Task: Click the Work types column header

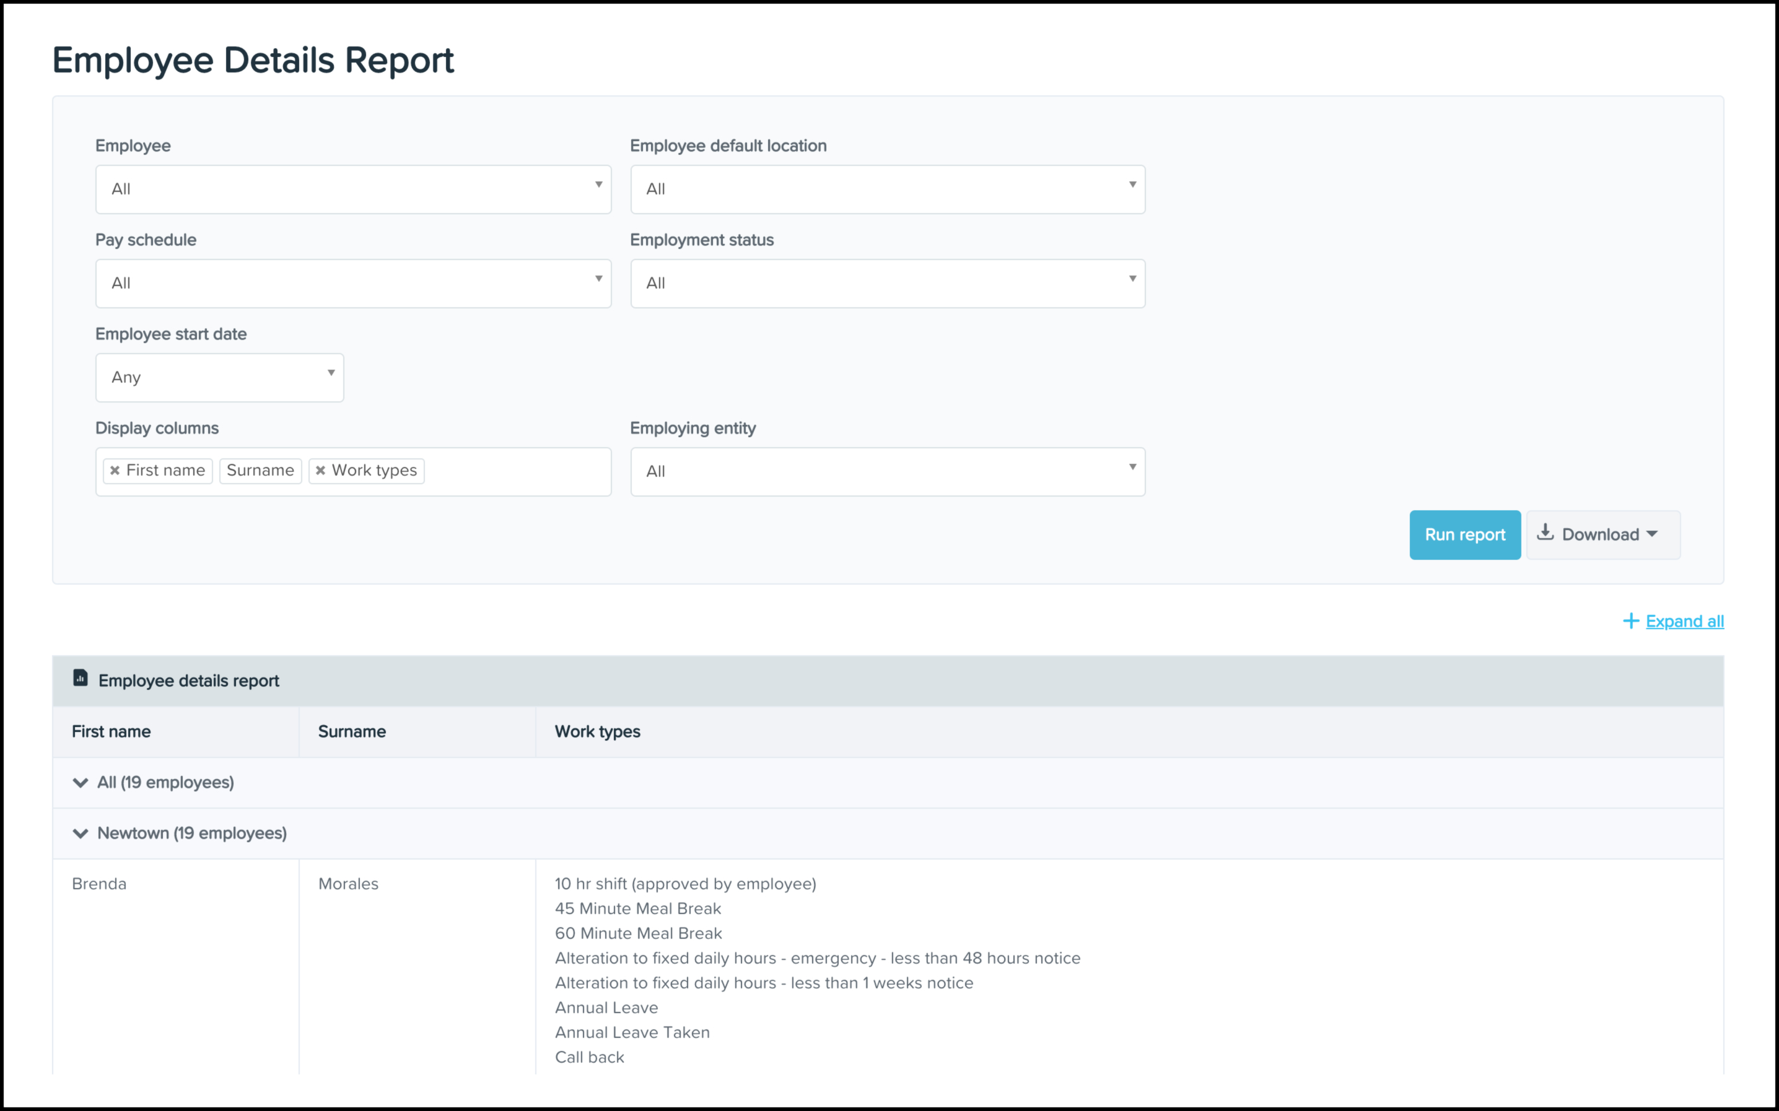Action: tap(597, 732)
